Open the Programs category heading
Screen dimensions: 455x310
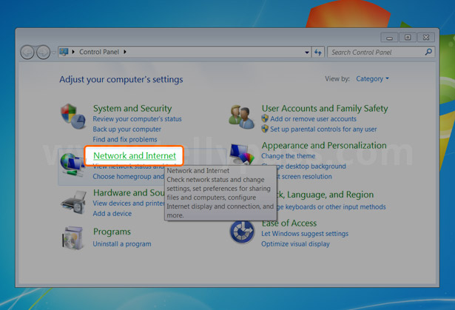(112, 232)
